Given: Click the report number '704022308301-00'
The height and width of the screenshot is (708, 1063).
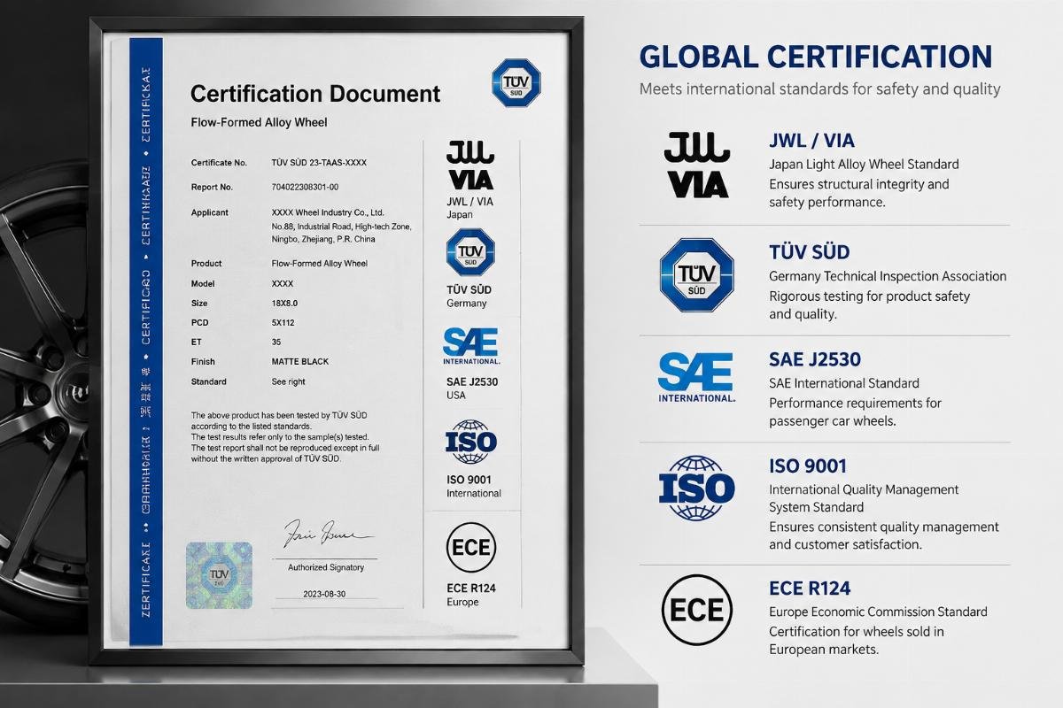Looking at the screenshot, I should 305,187.
